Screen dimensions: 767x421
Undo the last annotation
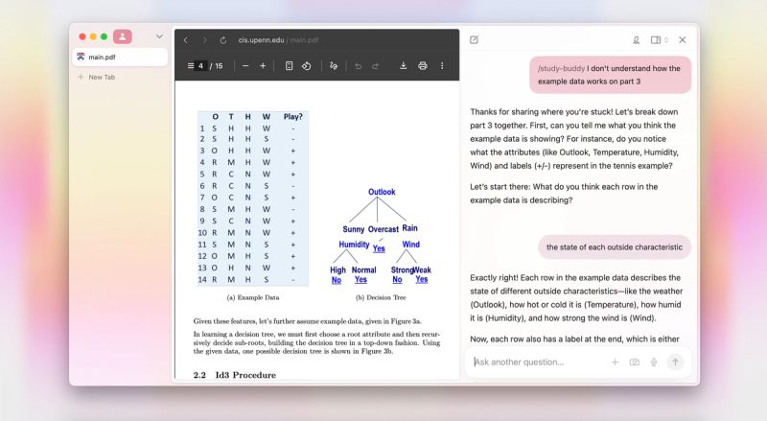[358, 65]
